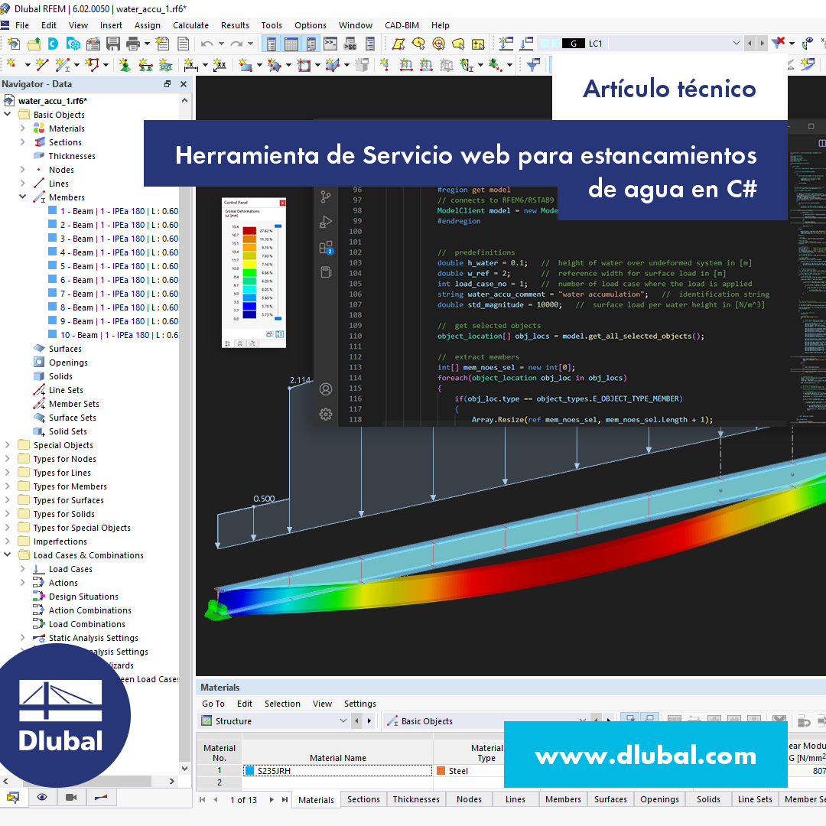The height and width of the screenshot is (826, 826).
Task: Click the Redo icon in the toolbar
Action: (236, 44)
